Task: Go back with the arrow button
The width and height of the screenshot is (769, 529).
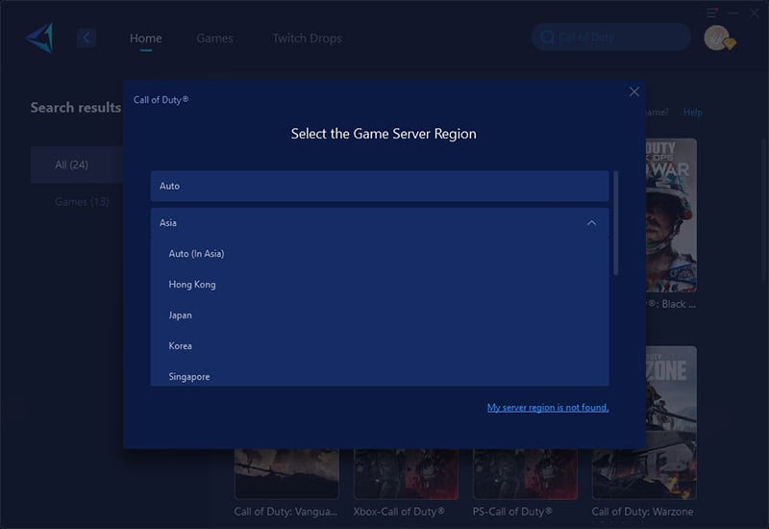Action: (87, 38)
